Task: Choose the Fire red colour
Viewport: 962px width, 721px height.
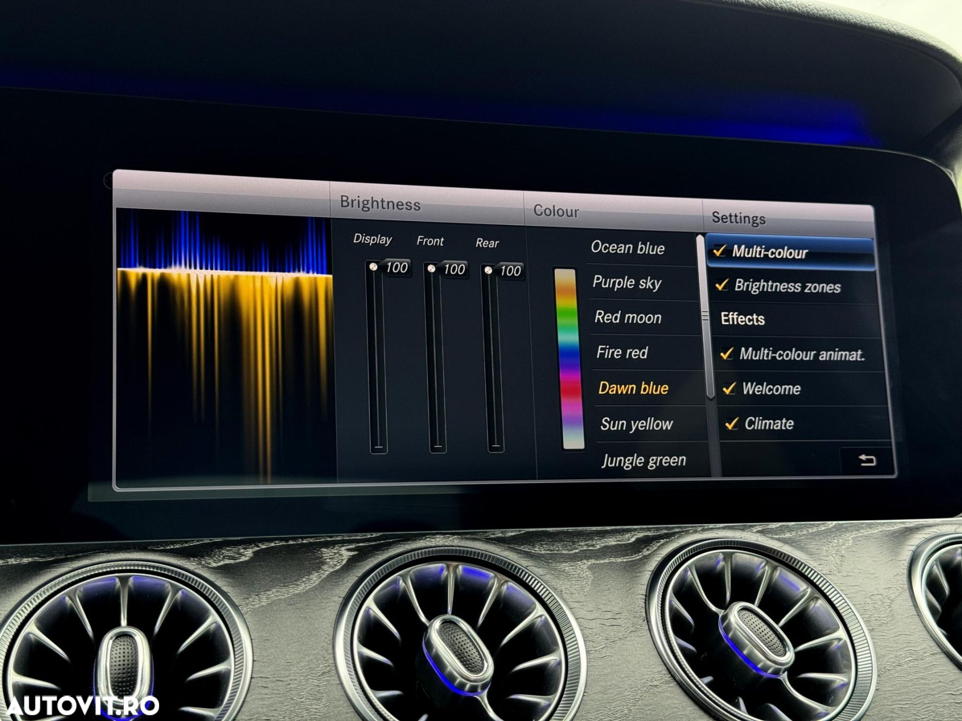Action: tap(622, 352)
